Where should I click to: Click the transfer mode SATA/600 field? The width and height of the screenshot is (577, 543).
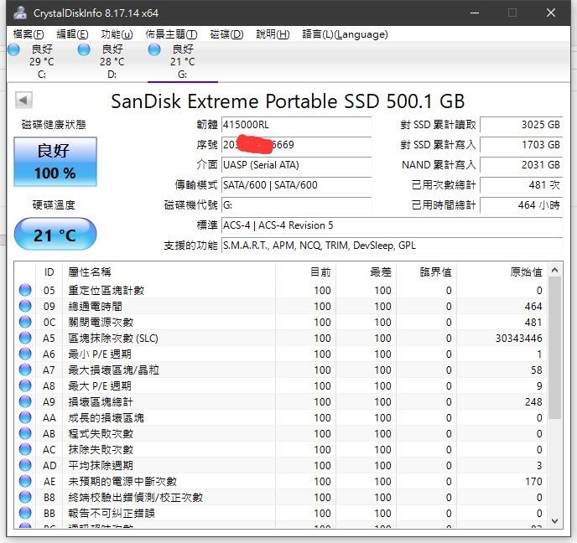pyautogui.click(x=297, y=185)
